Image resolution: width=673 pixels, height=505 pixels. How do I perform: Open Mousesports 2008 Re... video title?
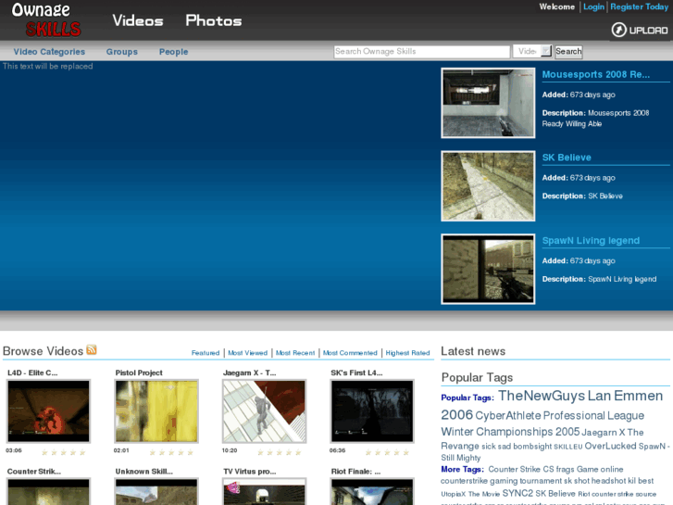click(x=596, y=74)
